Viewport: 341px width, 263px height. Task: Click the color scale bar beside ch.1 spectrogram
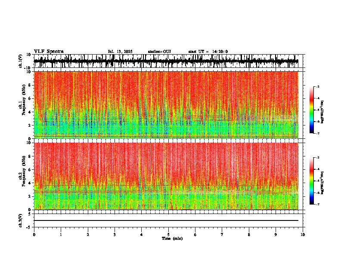pos(311,110)
